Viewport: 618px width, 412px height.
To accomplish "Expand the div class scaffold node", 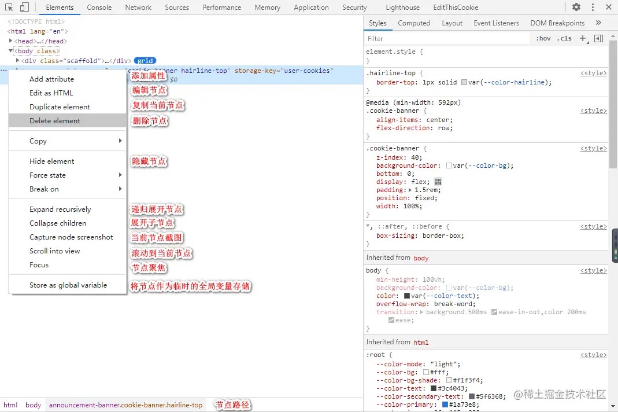I will [17, 60].
